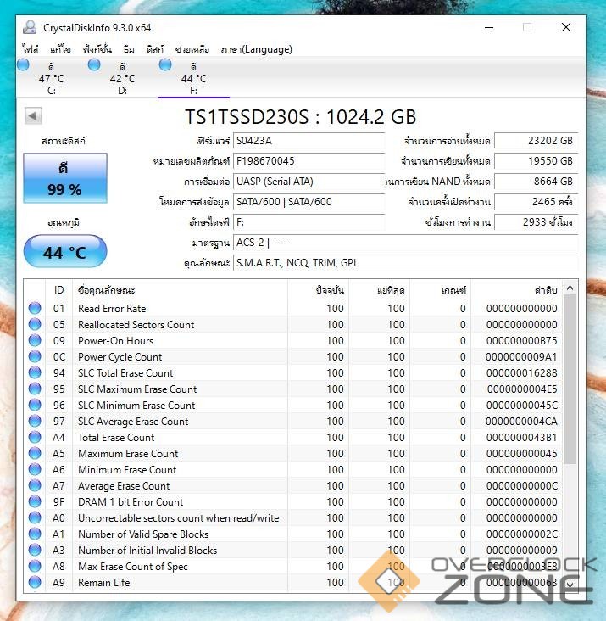
Task: Click the 44 °C temperature button
Action: pos(65,251)
